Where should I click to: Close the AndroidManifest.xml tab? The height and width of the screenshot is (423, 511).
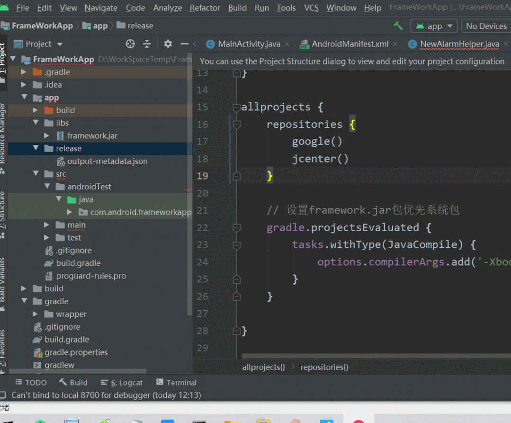pos(395,44)
